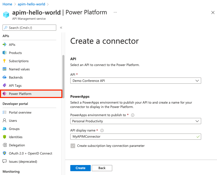Viewport: 217px width, 175px height.
Task: Click the Subscriptions key icon
Action: (x=8, y=61)
